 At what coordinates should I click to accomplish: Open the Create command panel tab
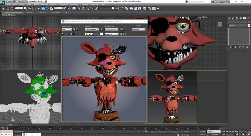[229, 18]
